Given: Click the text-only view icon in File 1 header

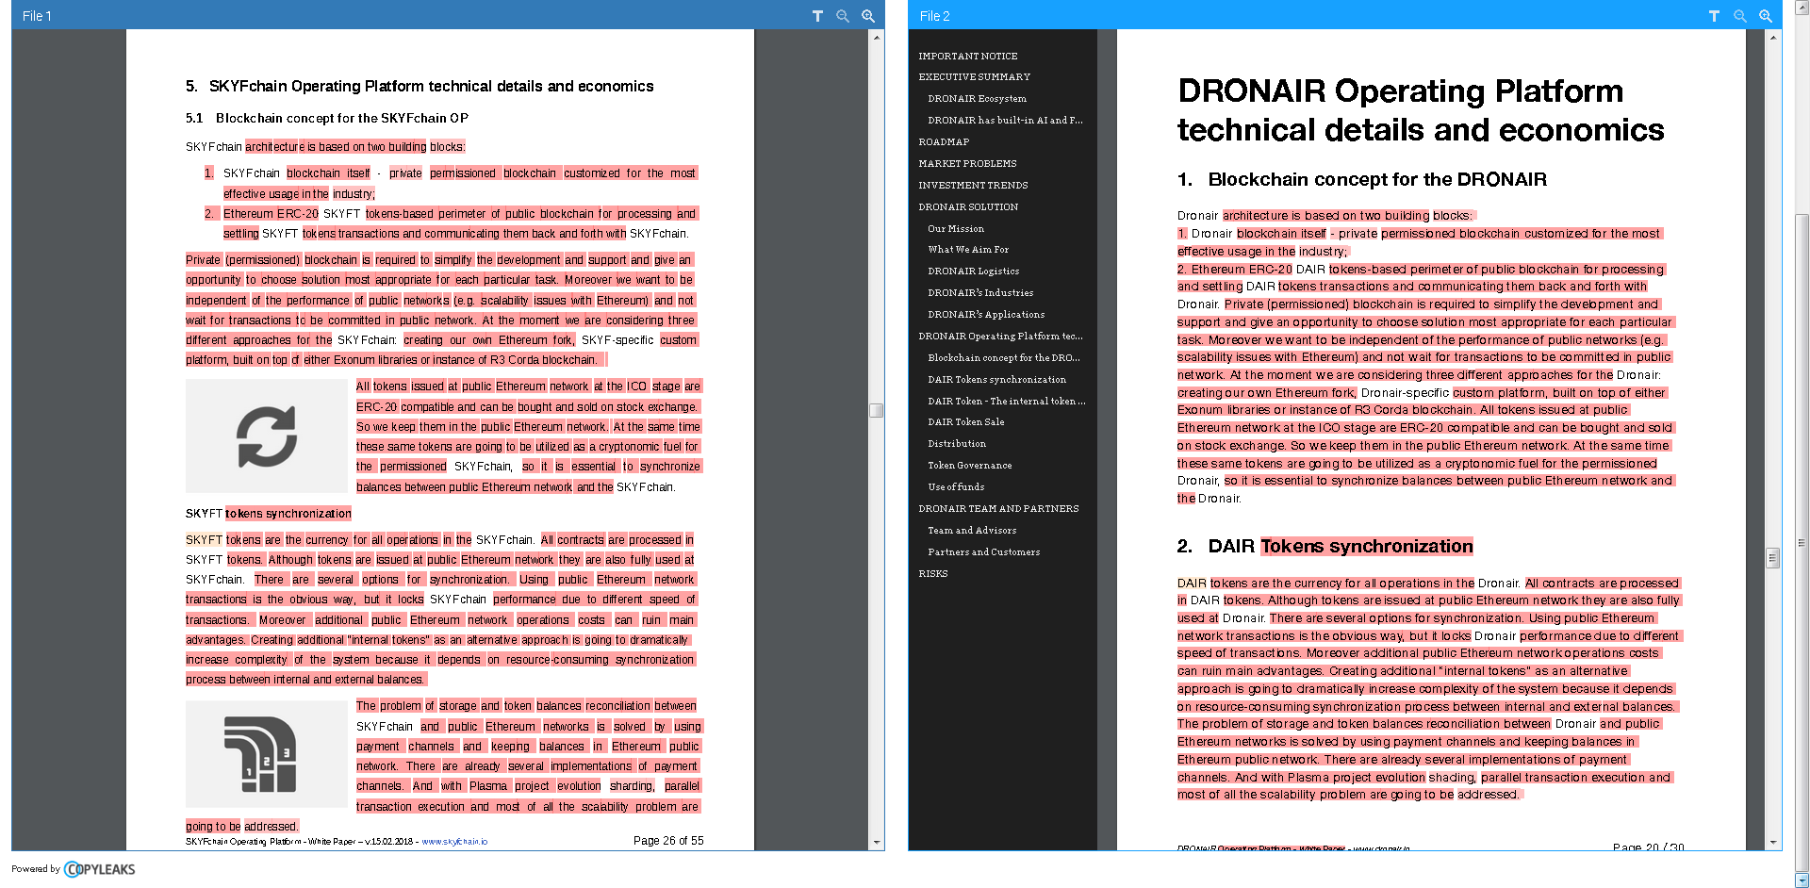Looking at the screenshot, I should click(817, 16).
